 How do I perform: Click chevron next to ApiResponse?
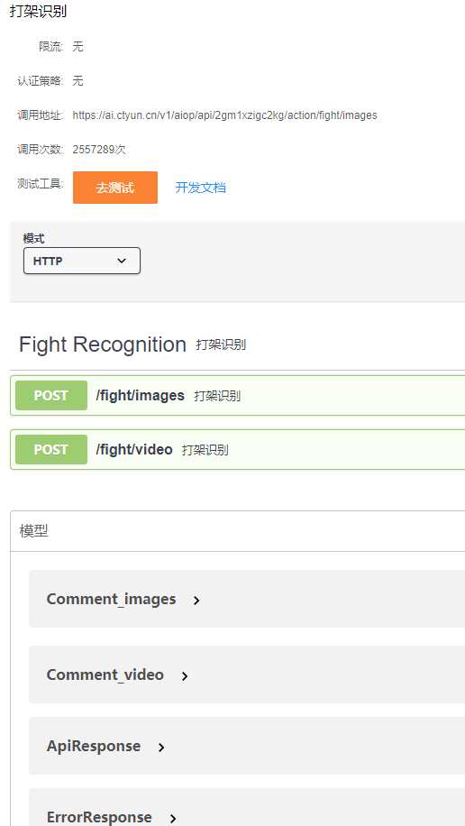(x=161, y=747)
